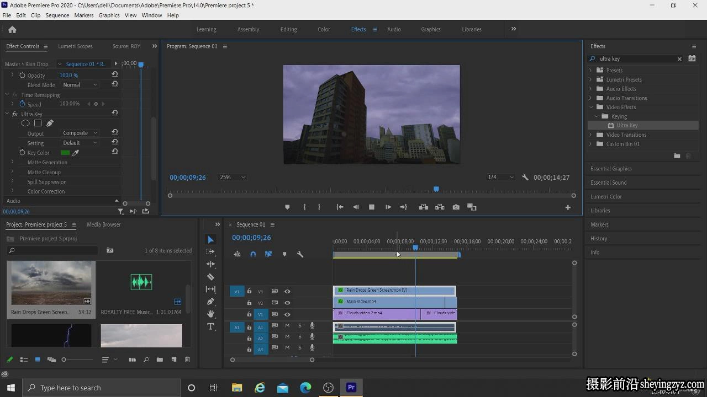
Task: Open Windows Start menu
Action: 11,388
